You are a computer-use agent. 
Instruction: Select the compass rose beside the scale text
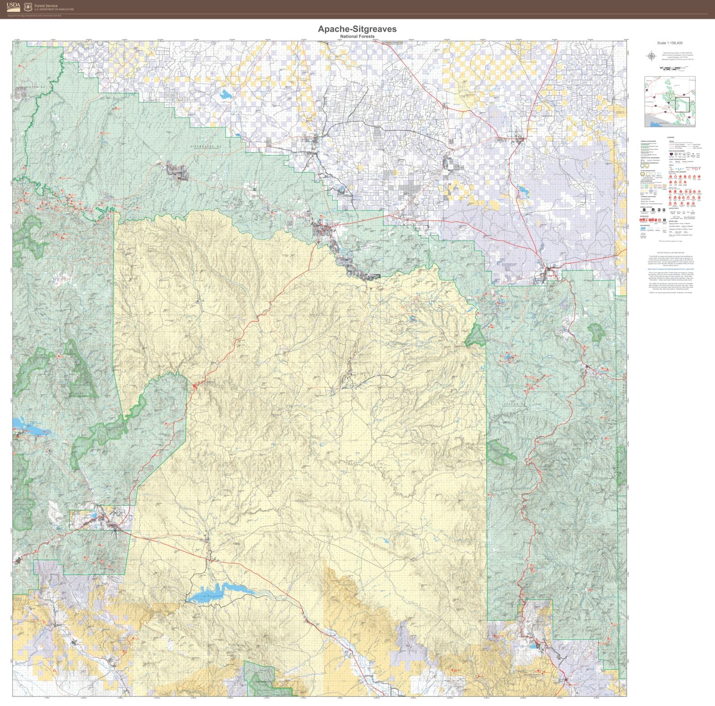point(652,56)
